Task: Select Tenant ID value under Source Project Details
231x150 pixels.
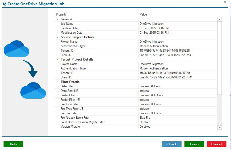Action: coord(165,51)
